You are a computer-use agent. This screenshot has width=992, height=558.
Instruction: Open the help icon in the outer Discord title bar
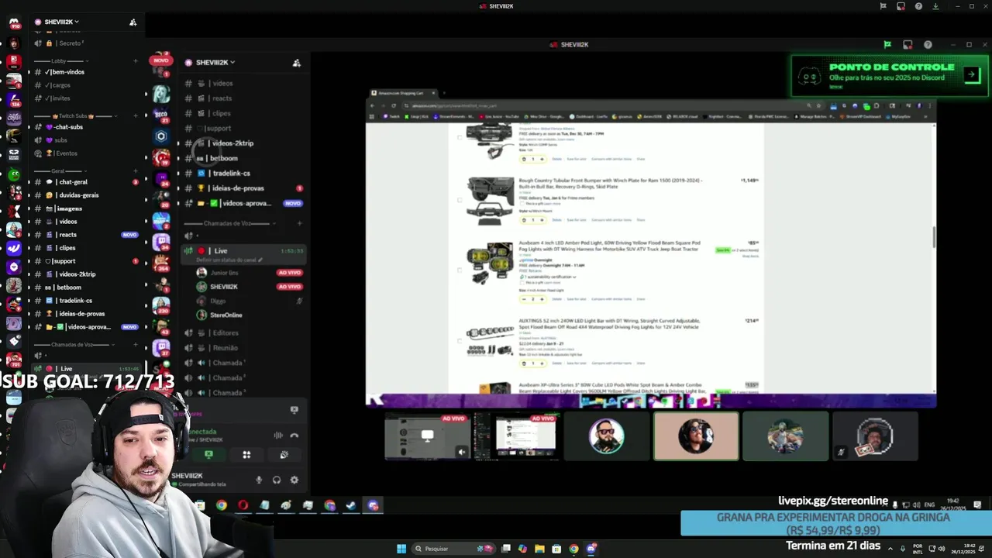coord(918,6)
